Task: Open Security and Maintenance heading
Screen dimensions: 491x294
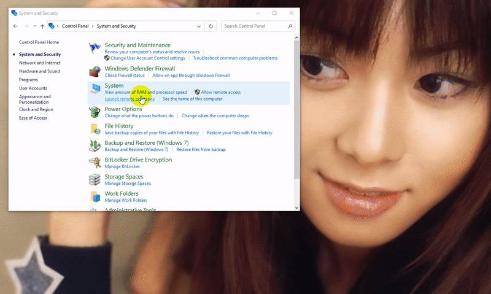Action: click(x=137, y=45)
